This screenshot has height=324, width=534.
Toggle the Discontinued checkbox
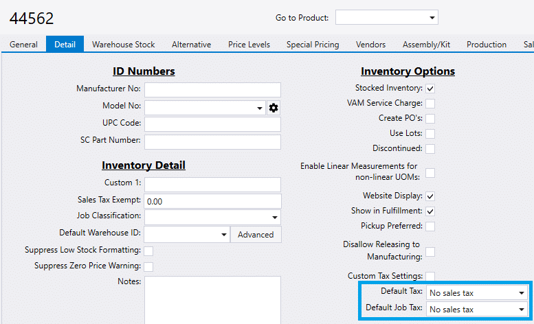(430, 149)
